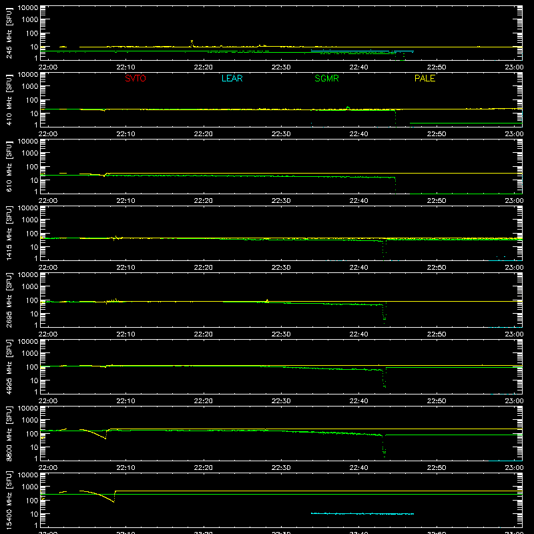
Task: Click the cyan LEAR trace in 245 MHz panel
Action: 362,51
